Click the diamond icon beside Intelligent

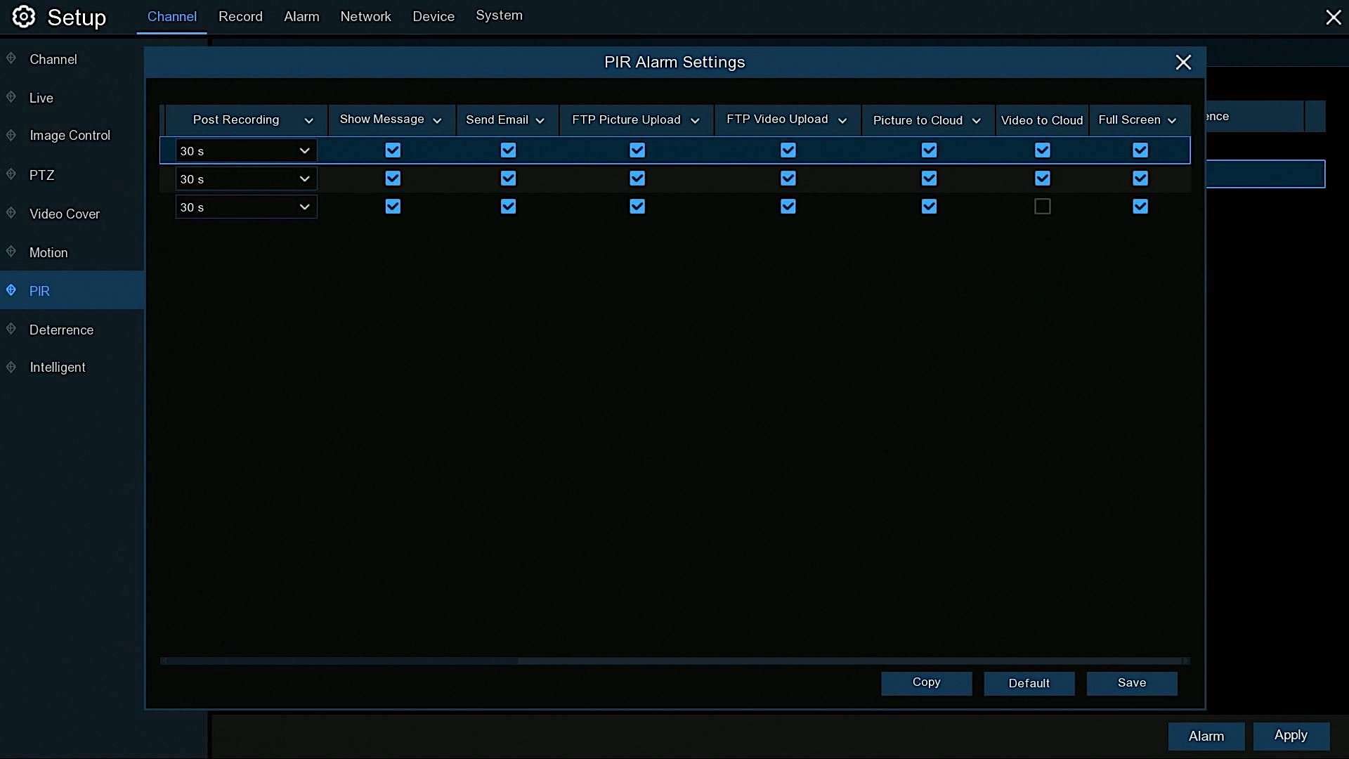11,367
